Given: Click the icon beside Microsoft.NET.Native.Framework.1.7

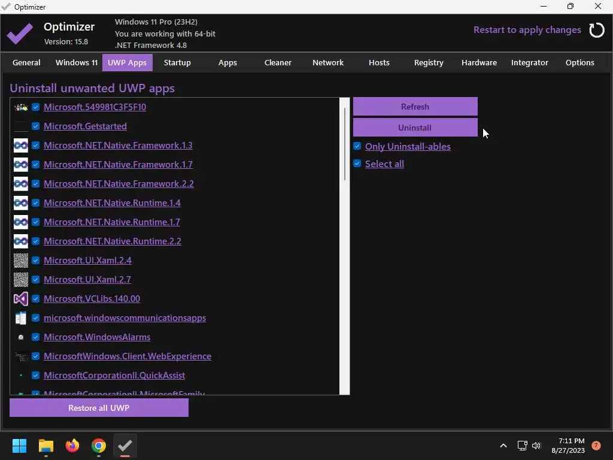Looking at the screenshot, I should tap(21, 165).
